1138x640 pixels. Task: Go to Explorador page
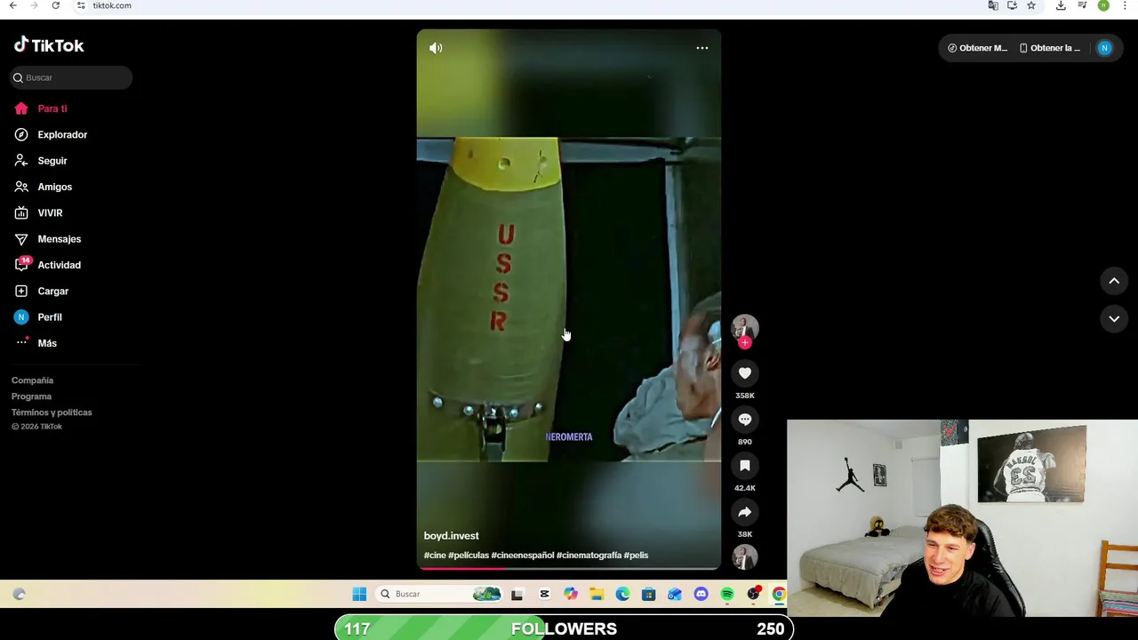[x=62, y=134]
